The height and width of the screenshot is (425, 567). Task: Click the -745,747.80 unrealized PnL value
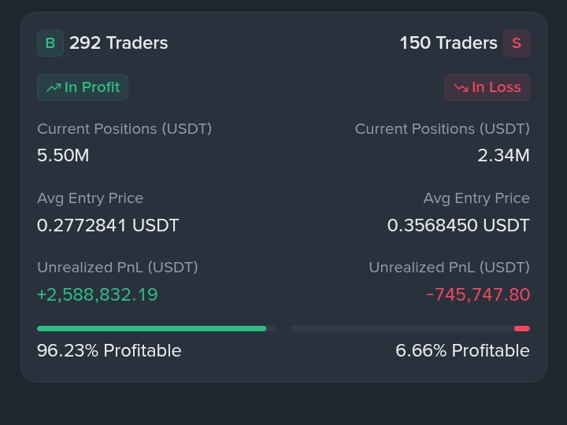click(x=478, y=294)
